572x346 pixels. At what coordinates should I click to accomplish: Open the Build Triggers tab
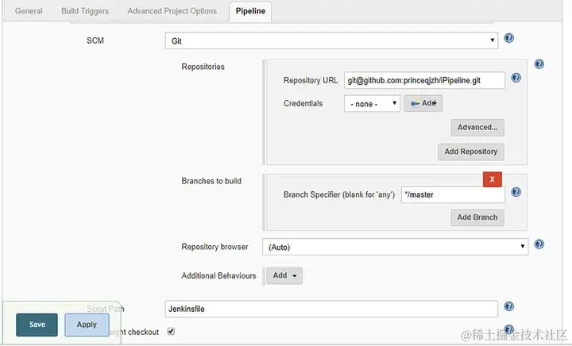coord(85,11)
